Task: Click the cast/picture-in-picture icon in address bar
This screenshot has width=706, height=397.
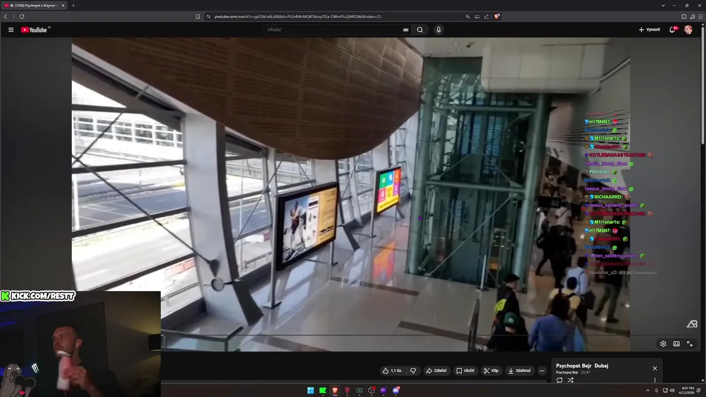Action: (x=477, y=17)
